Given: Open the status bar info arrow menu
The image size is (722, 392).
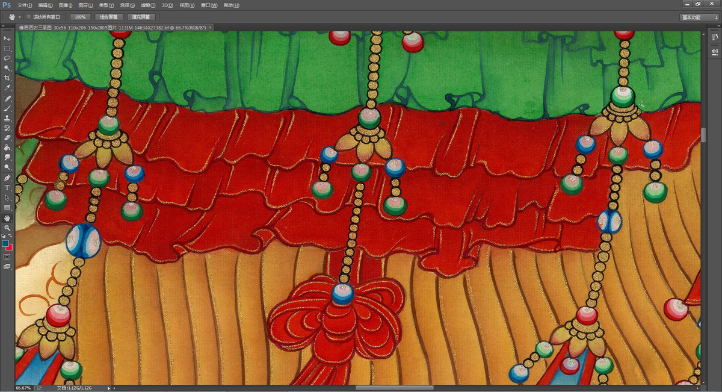Looking at the screenshot, I should pos(109,388).
